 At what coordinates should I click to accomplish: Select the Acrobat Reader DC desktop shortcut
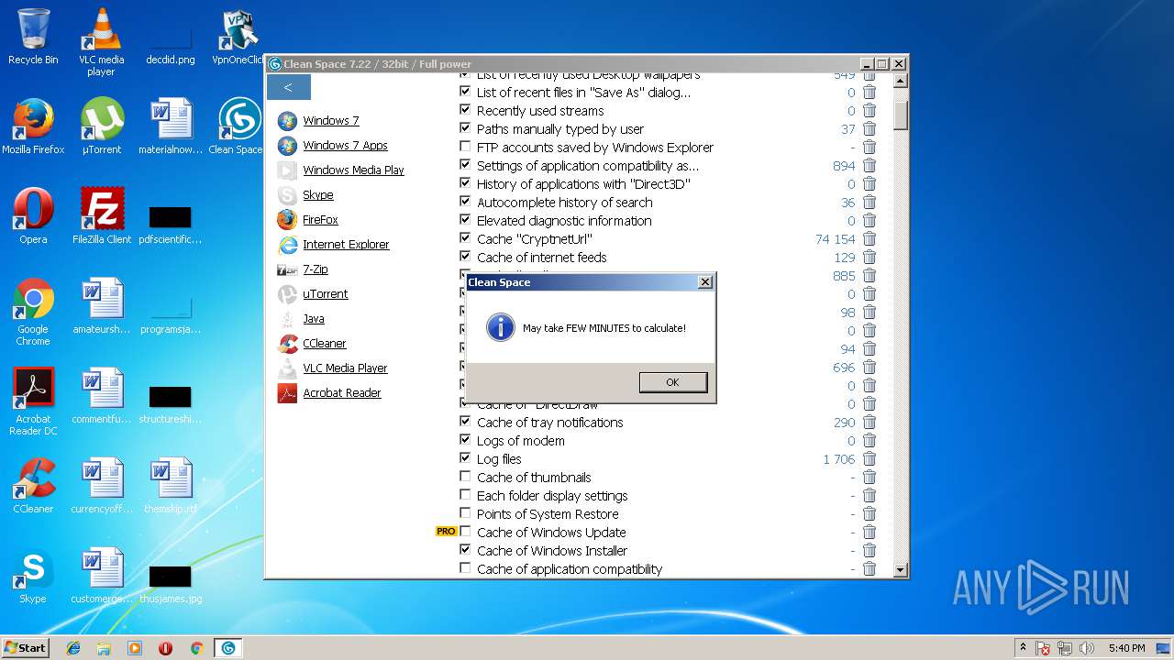point(33,401)
